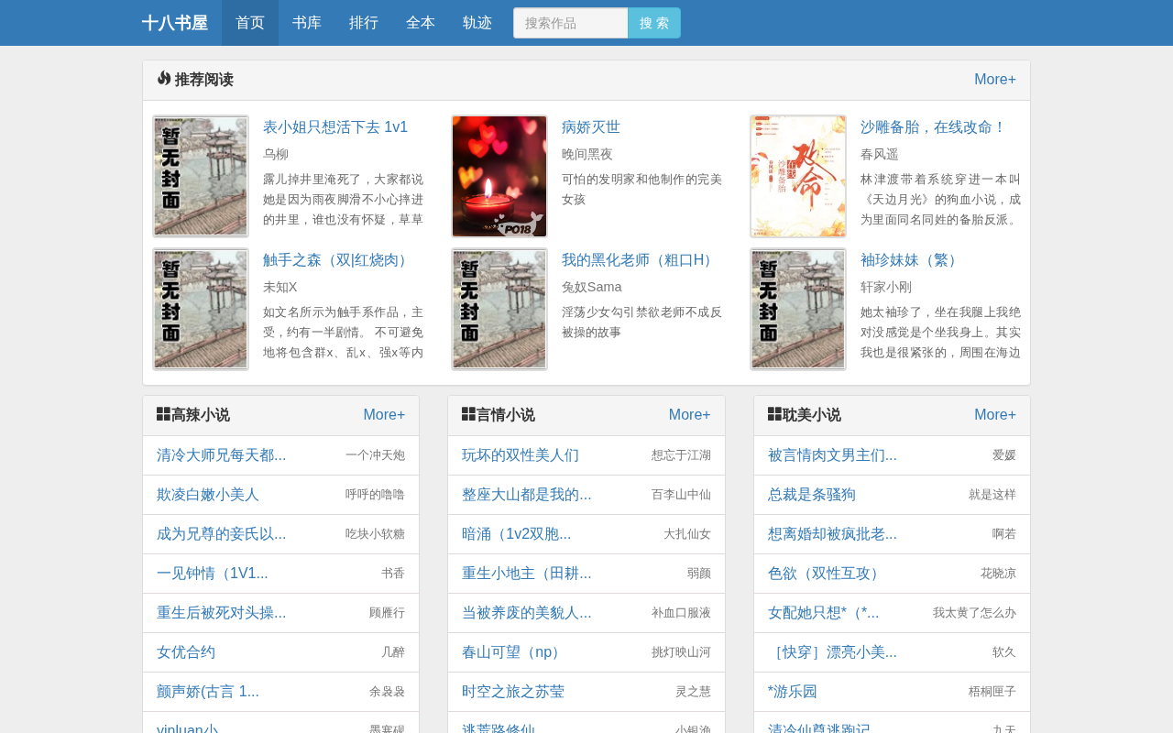Image resolution: width=1173 pixels, height=733 pixels.
Task: Open the 排行 navigation tab
Action: click(x=364, y=23)
